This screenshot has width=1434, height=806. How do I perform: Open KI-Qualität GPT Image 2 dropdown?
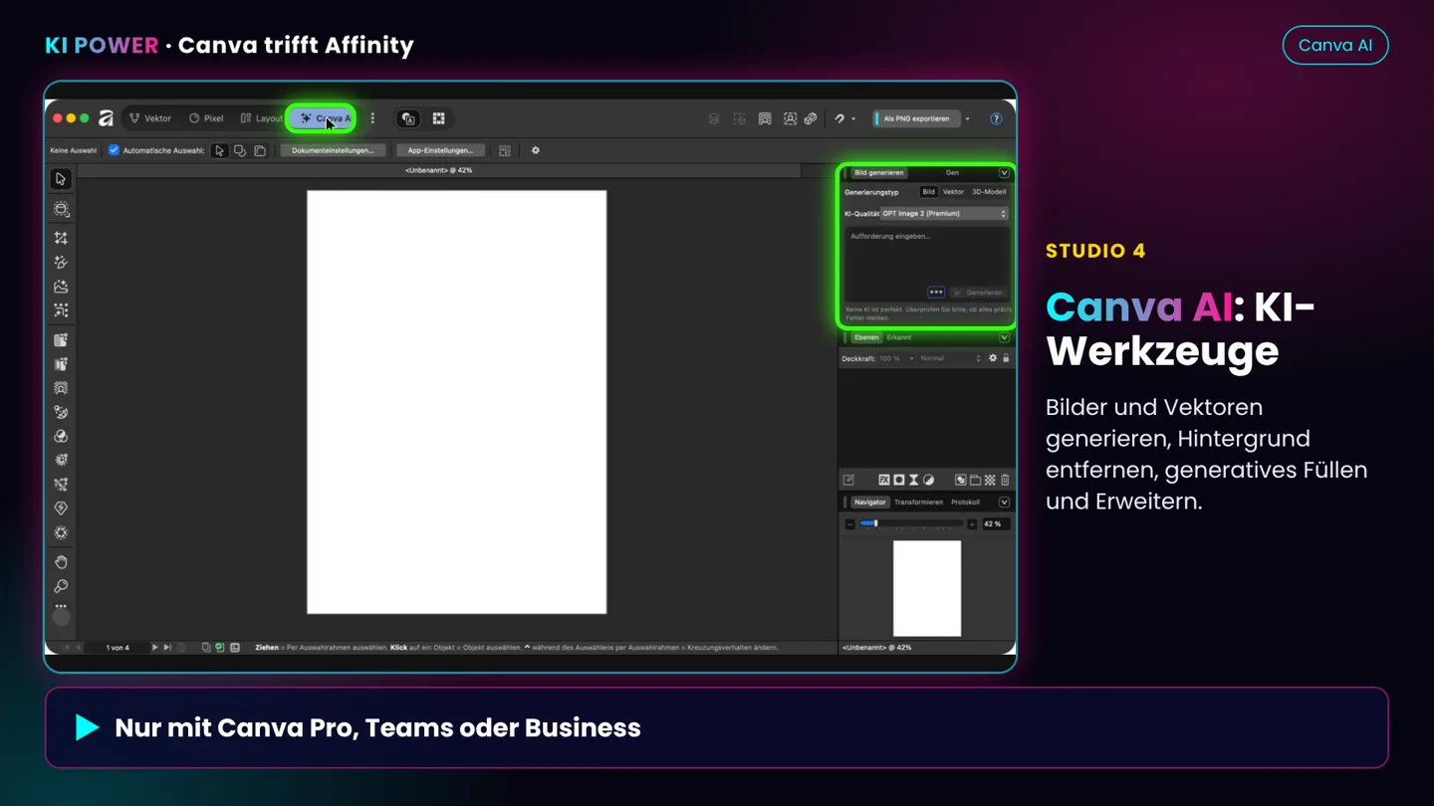(x=944, y=214)
